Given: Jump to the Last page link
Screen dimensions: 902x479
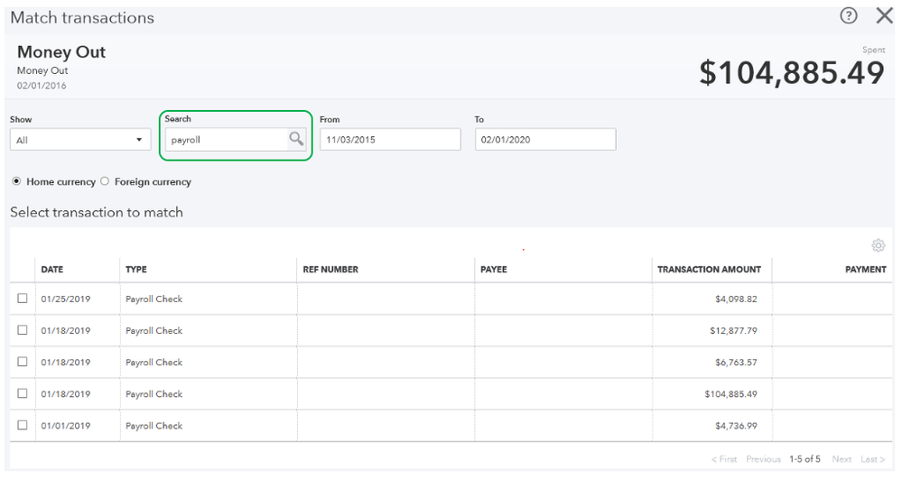Looking at the screenshot, I should (872, 459).
